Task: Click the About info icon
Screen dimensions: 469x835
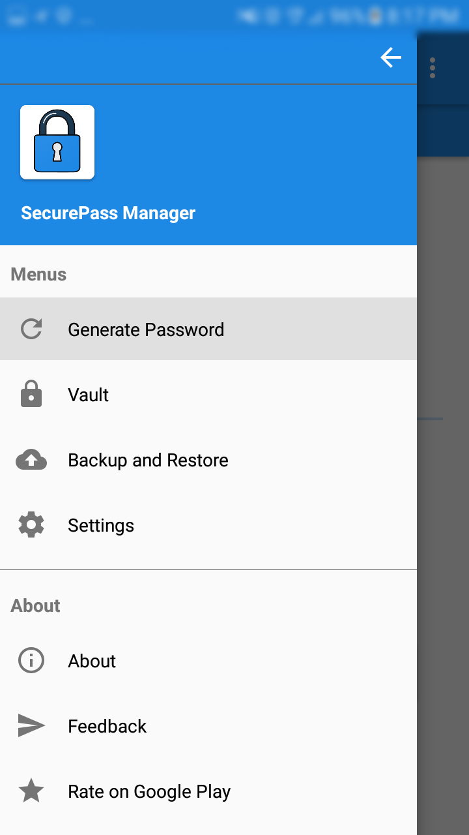Action: point(31,661)
